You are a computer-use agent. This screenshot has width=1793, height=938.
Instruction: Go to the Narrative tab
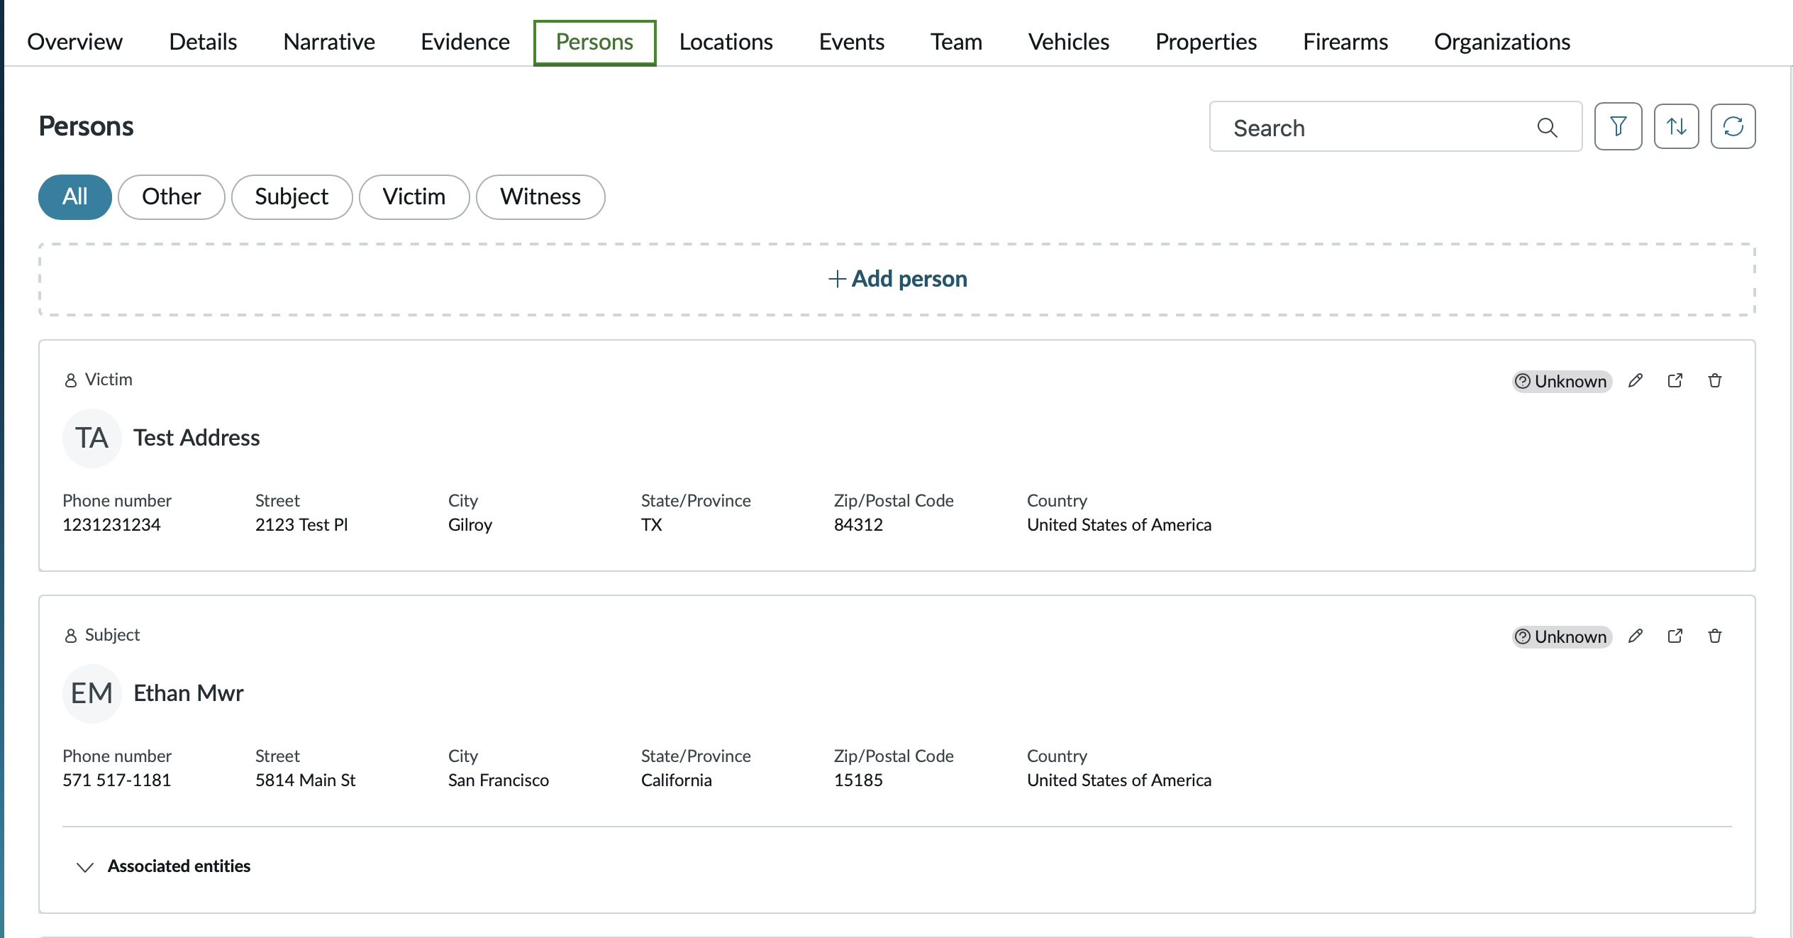tap(329, 42)
